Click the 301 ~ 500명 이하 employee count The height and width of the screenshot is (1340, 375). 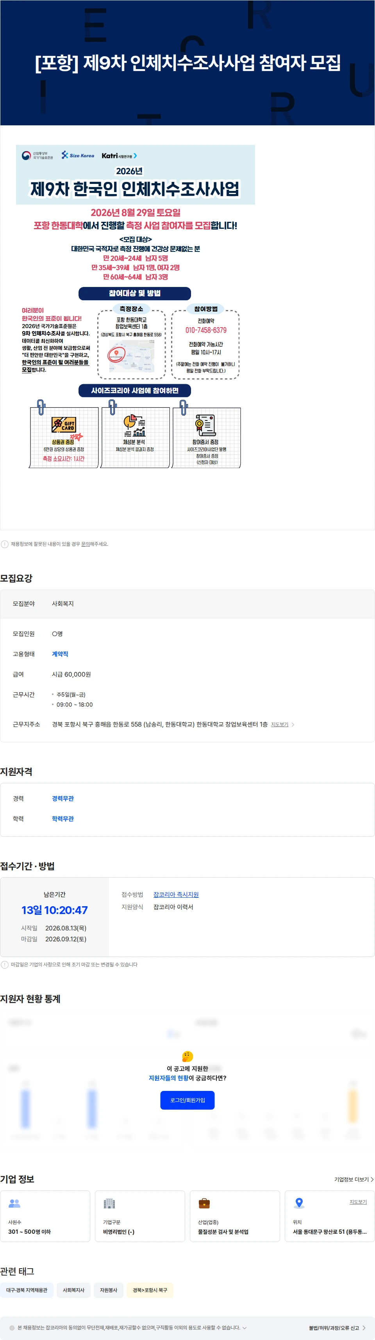[29, 1232]
